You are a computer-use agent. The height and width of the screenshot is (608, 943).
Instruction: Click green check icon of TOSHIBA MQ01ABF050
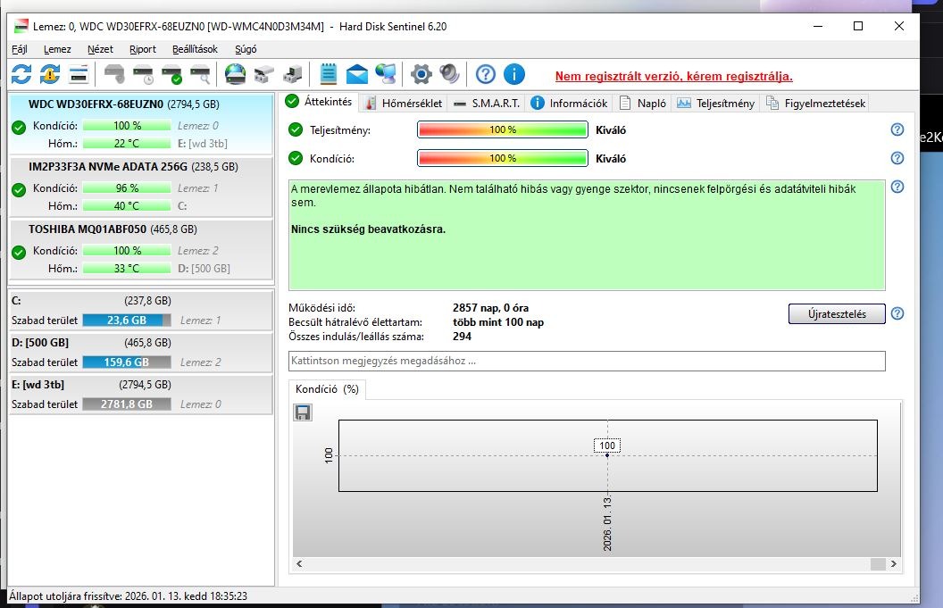coord(19,253)
